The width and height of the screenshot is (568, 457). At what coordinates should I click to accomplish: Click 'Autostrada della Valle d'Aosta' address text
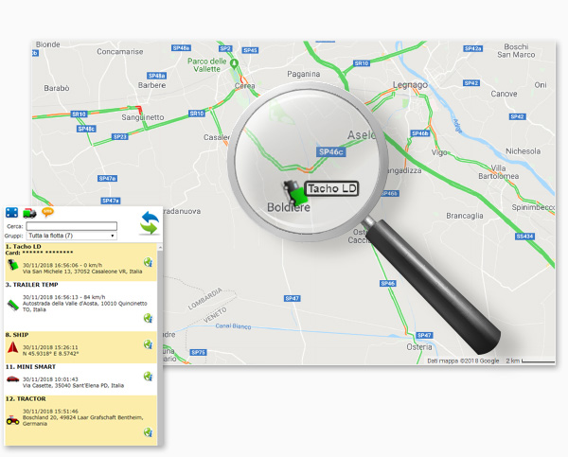click(x=85, y=307)
